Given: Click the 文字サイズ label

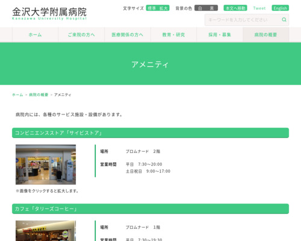Looking at the screenshot, I should (x=134, y=8).
